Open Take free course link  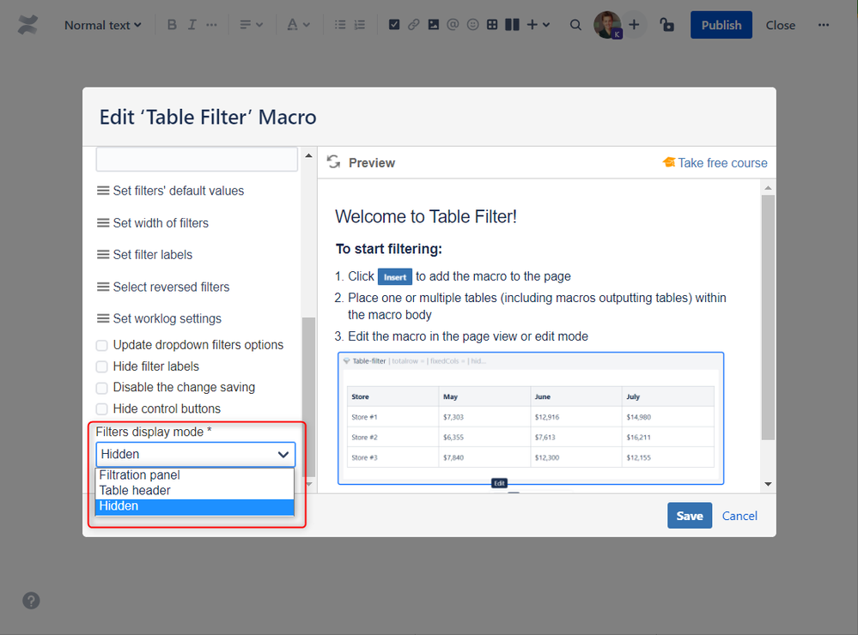(x=722, y=163)
